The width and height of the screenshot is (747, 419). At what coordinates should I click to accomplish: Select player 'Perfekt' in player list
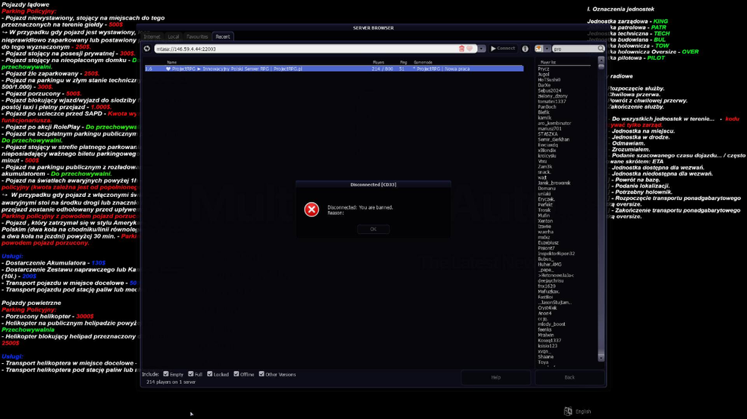[x=545, y=204]
